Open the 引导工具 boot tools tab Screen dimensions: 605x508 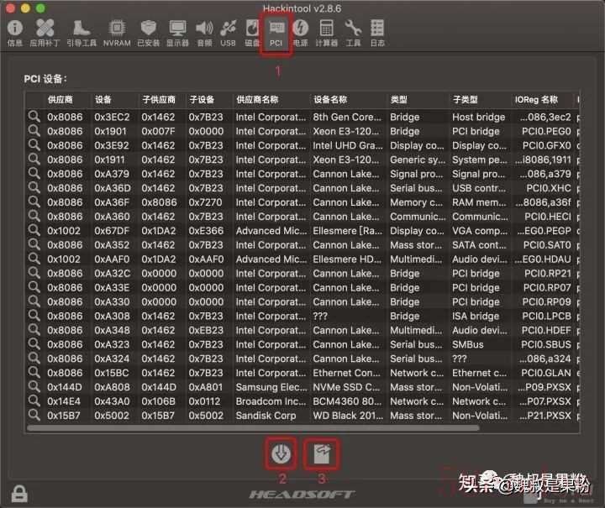click(x=82, y=33)
